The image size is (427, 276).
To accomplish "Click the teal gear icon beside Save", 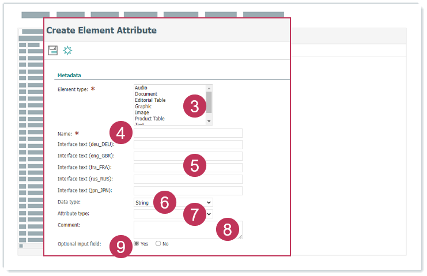I will point(67,50).
